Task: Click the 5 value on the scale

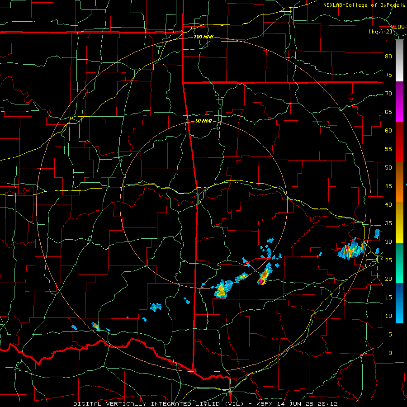Action: pos(390,334)
